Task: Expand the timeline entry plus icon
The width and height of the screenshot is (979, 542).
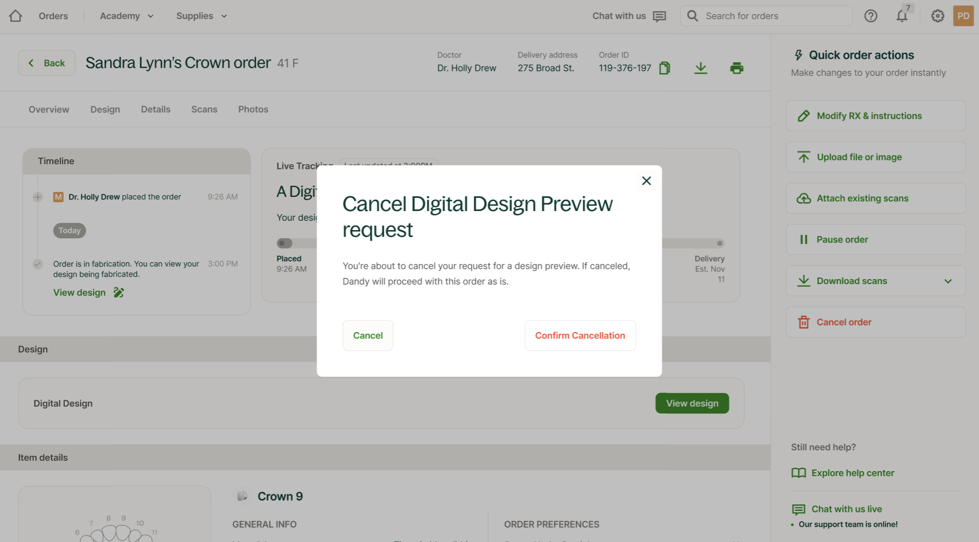Action: (x=38, y=197)
